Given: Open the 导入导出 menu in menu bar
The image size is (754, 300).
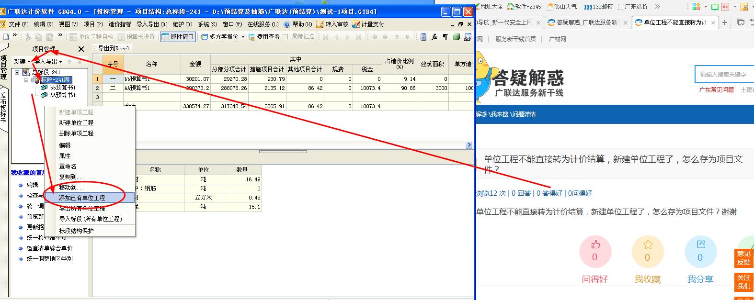Looking at the screenshot, I should click(152, 24).
